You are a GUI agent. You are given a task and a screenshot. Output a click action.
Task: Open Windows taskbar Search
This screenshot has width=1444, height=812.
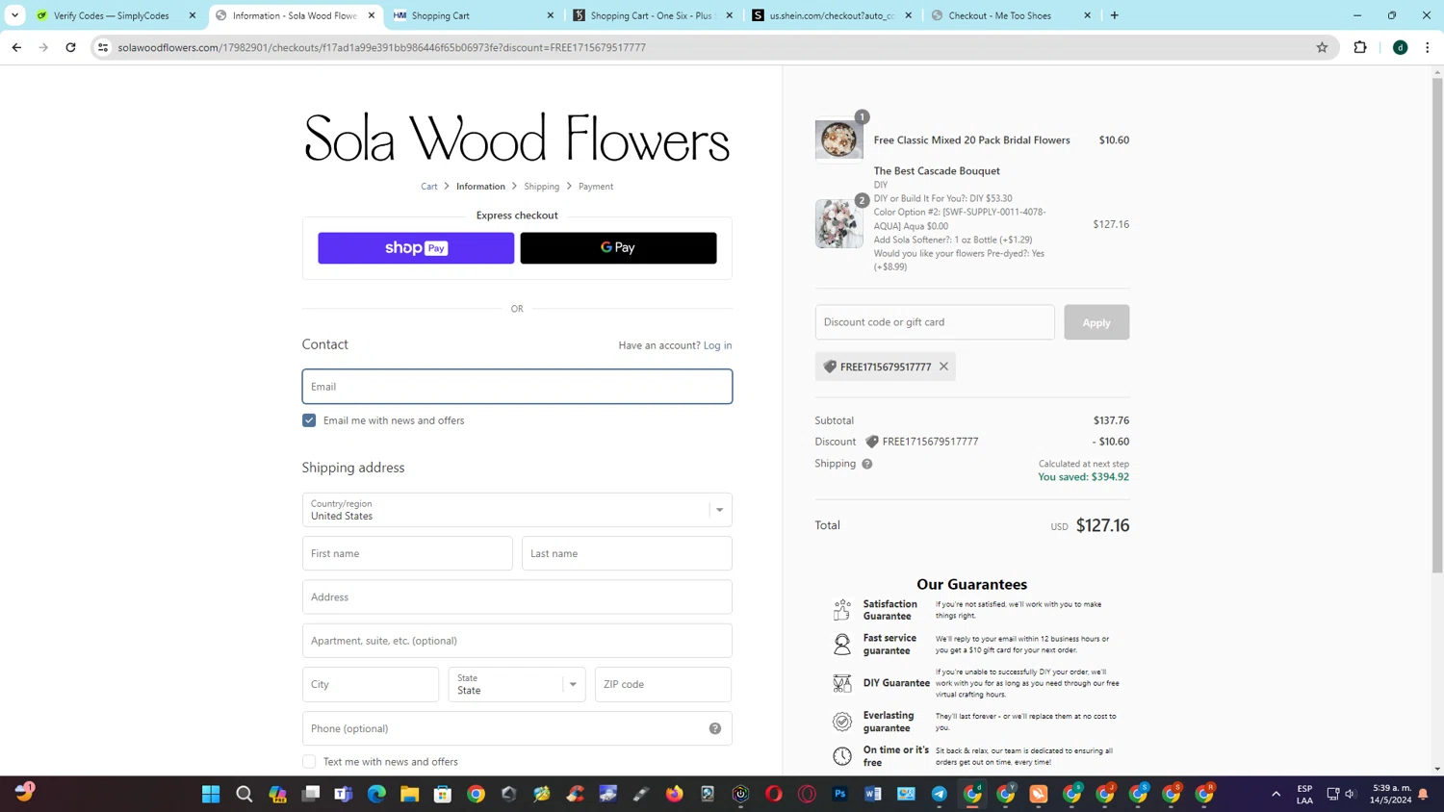[245, 794]
